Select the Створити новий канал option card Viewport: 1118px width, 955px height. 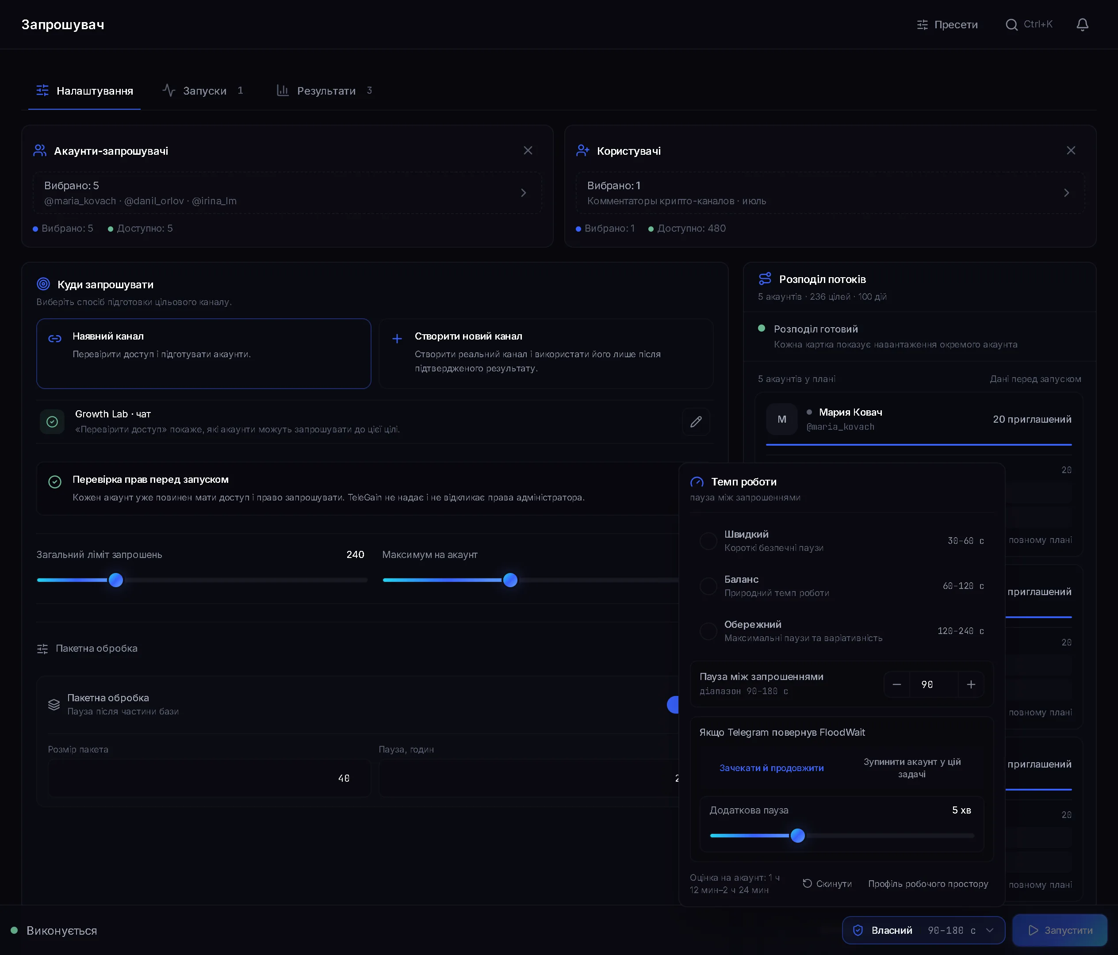coord(545,353)
